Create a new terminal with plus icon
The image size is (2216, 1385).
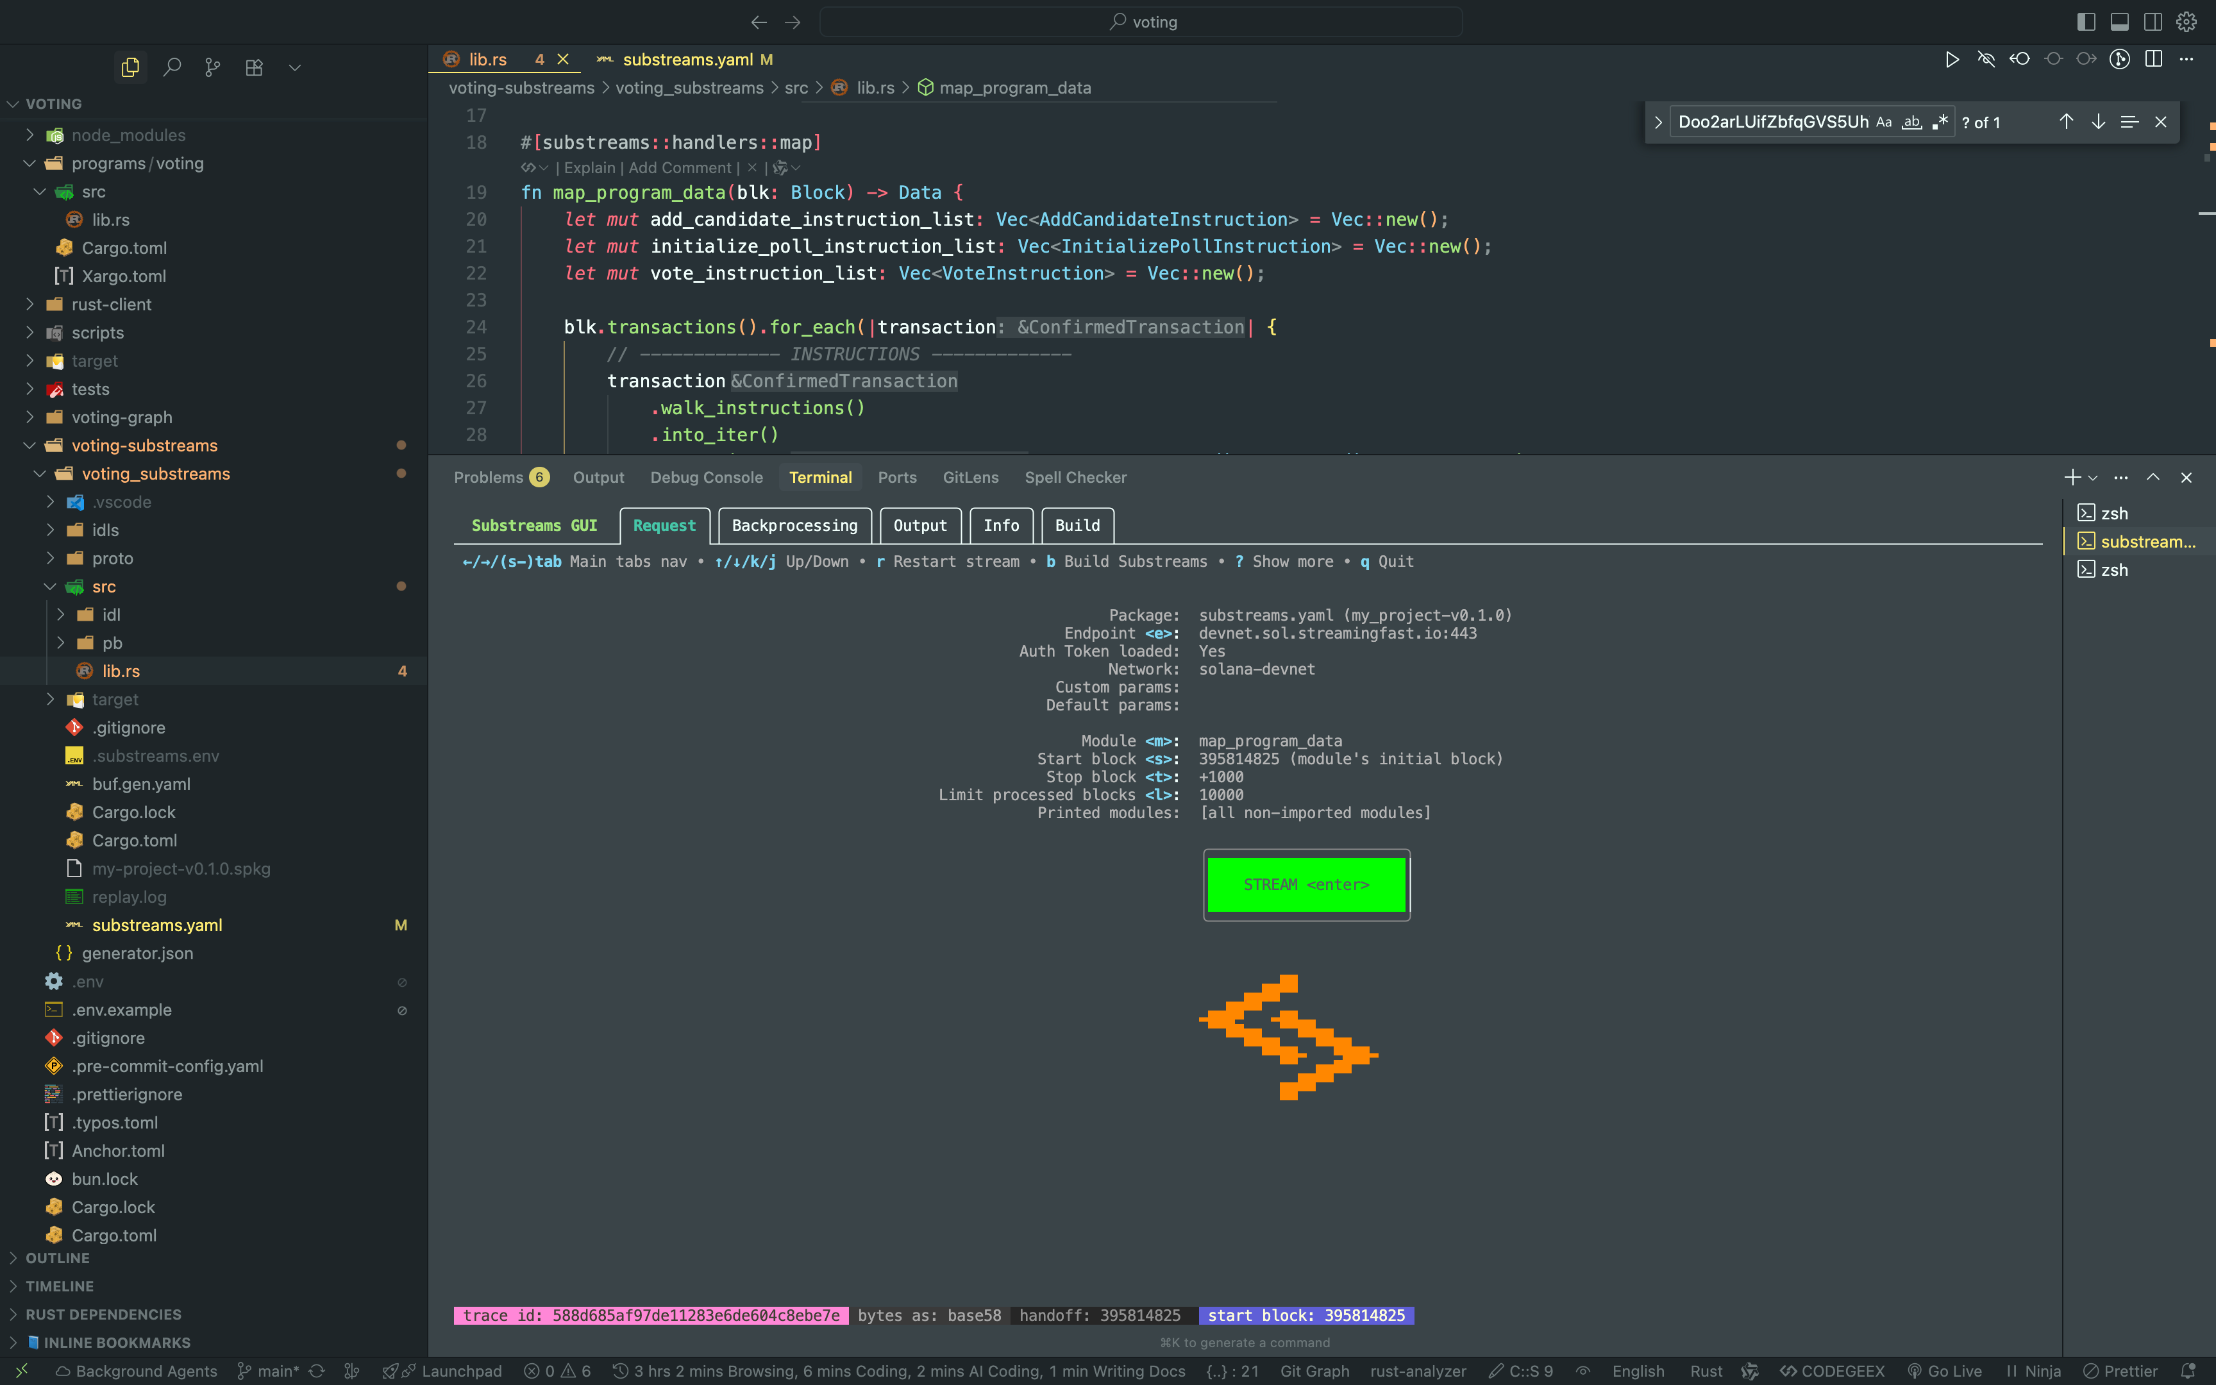click(2072, 477)
